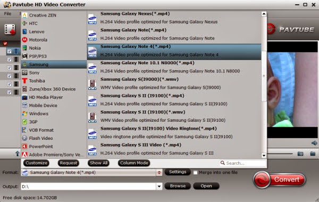Click the Format combo box field
Image resolution: width=319 pixels, height=202 pixels.
(91, 173)
